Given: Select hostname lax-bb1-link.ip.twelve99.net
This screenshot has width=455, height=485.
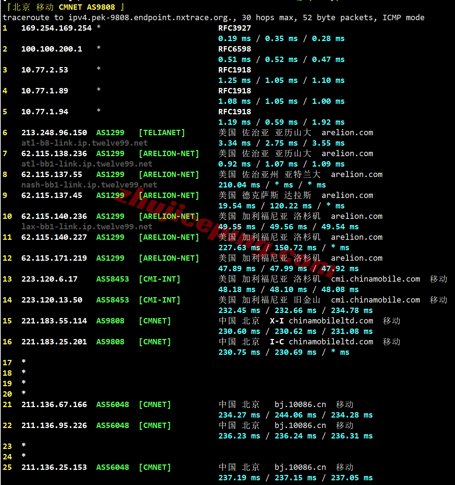Looking at the screenshot, I should tap(87, 227).
